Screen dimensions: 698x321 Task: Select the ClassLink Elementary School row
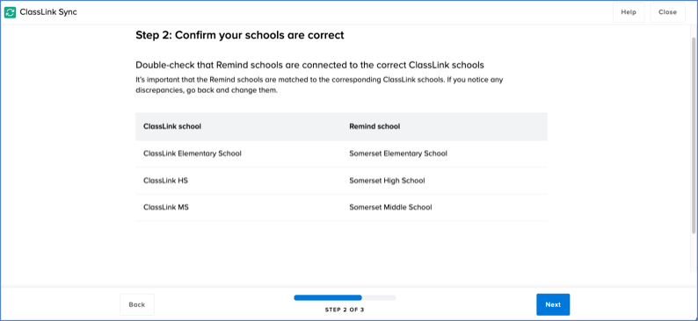[341, 153]
